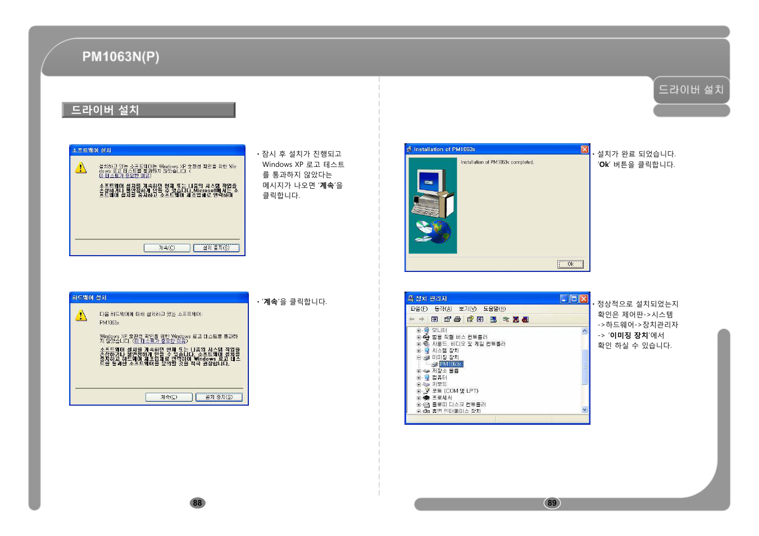Click 계속(C) in 소프트웨어 설치 dialog
The height and width of the screenshot is (536, 759).
click(x=167, y=248)
